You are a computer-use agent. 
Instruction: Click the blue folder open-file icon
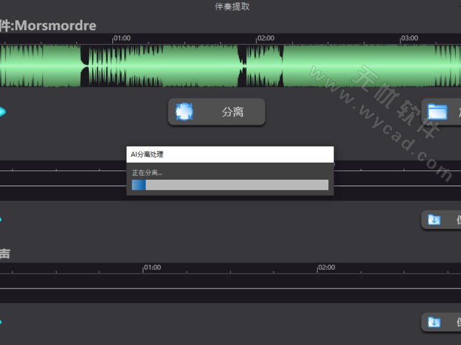click(437, 112)
